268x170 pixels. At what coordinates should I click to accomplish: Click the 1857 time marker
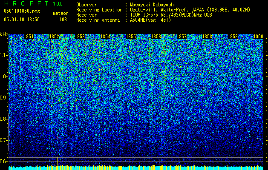(x=182, y=37)
